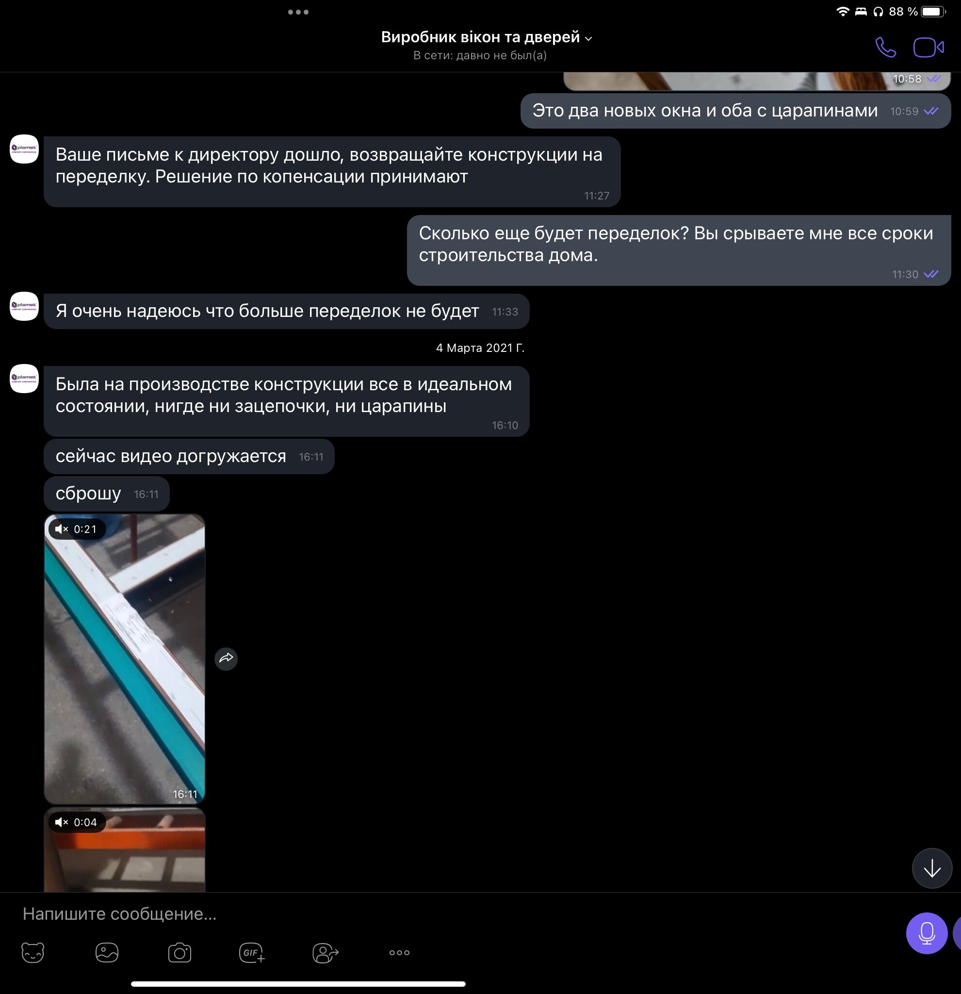Viewport: 961px width, 994px height.
Task: Open the photo gallery attachment icon
Action: coord(107,952)
